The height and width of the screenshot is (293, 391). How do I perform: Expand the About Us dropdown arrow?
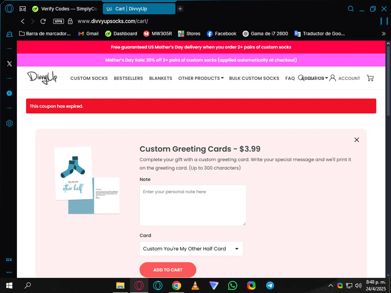[x=326, y=78]
